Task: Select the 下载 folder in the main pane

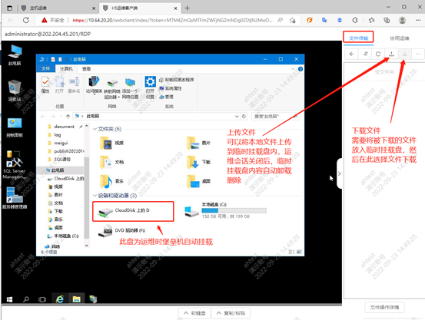Action: (x=199, y=162)
